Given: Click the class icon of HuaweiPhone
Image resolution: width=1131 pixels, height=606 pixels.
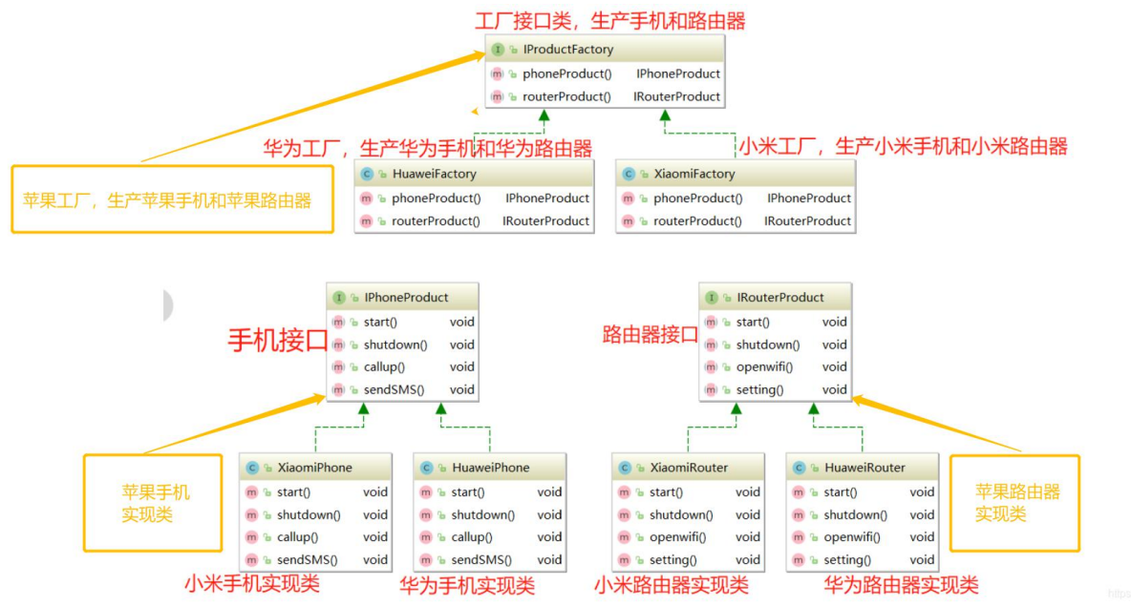Looking at the screenshot, I should 426,468.
